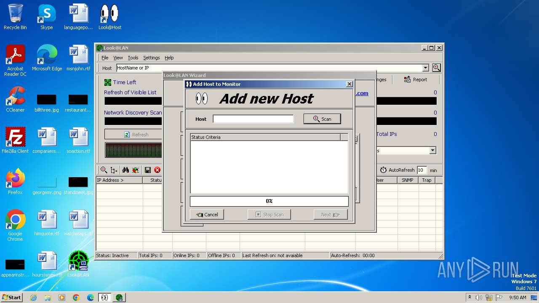Image resolution: width=539 pixels, height=303 pixels.
Task: Click the AutoRefresh minutes input field
Action: 422,170
